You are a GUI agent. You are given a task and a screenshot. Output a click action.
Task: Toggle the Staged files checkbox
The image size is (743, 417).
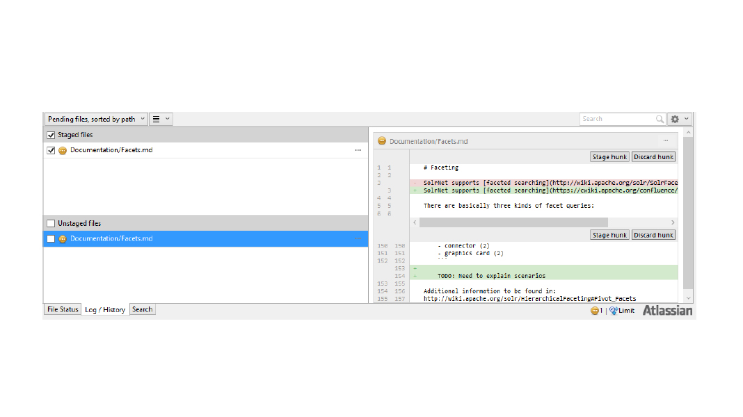(x=51, y=135)
